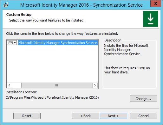Select Microsoft Identity Manager Synchronization Service tree item
The image size is (163, 125).
[58, 43]
